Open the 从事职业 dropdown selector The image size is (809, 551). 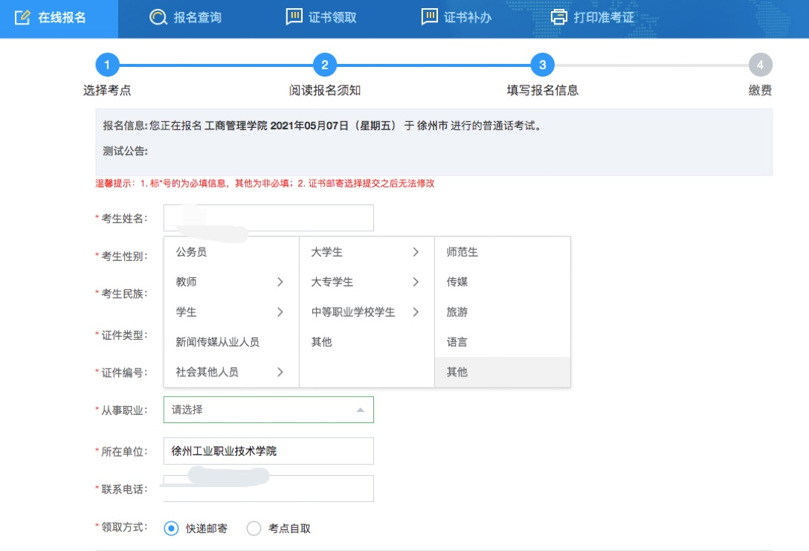268,410
